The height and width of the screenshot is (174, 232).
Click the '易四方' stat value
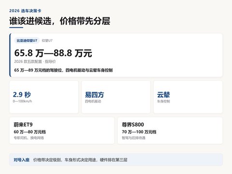tap(94, 95)
